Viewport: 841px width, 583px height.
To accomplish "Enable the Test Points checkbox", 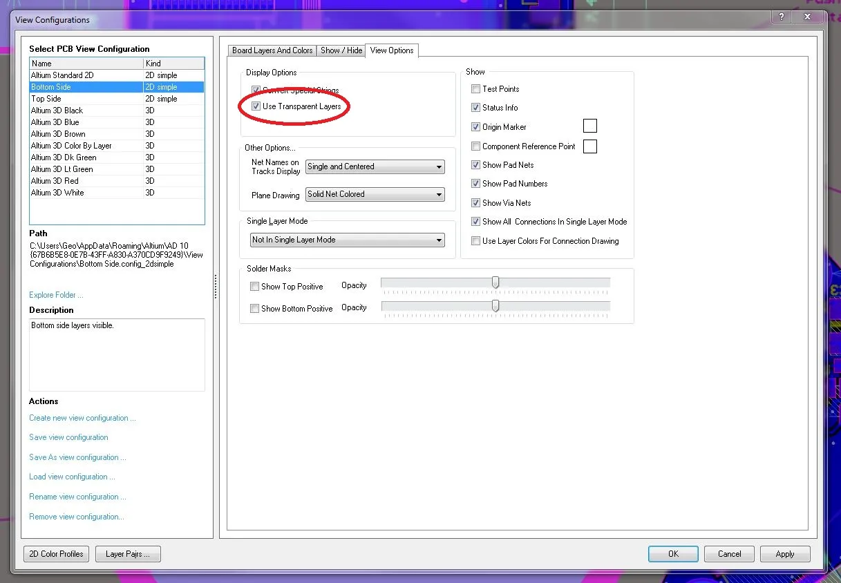I will point(475,89).
